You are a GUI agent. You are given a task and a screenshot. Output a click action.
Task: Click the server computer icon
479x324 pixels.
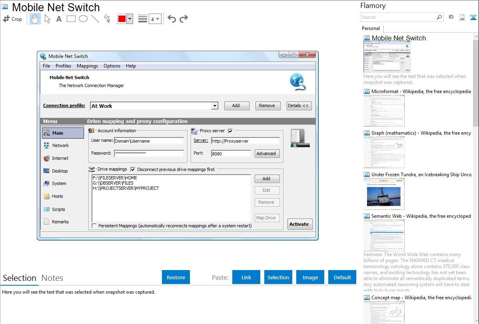coord(300,138)
